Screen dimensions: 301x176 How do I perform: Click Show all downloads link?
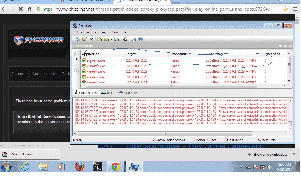click(x=270, y=155)
